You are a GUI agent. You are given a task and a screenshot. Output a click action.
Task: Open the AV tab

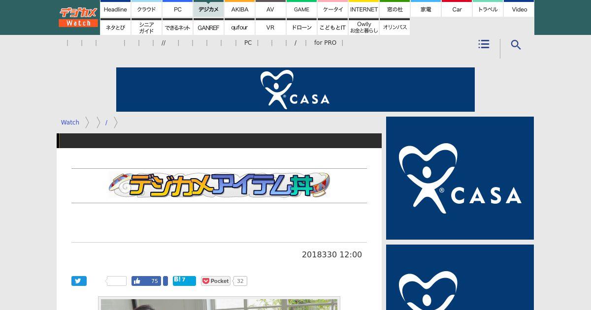pyautogui.click(x=270, y=9)
